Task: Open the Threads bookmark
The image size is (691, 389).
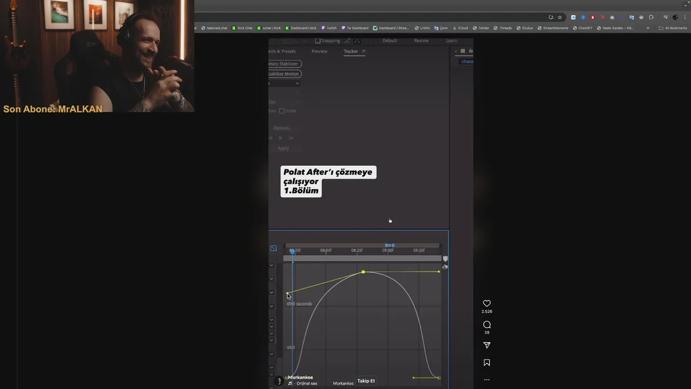Action: (503, 28)
